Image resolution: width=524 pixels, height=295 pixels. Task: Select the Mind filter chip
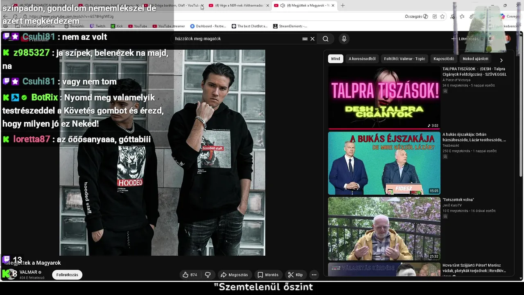click(335, 59)
